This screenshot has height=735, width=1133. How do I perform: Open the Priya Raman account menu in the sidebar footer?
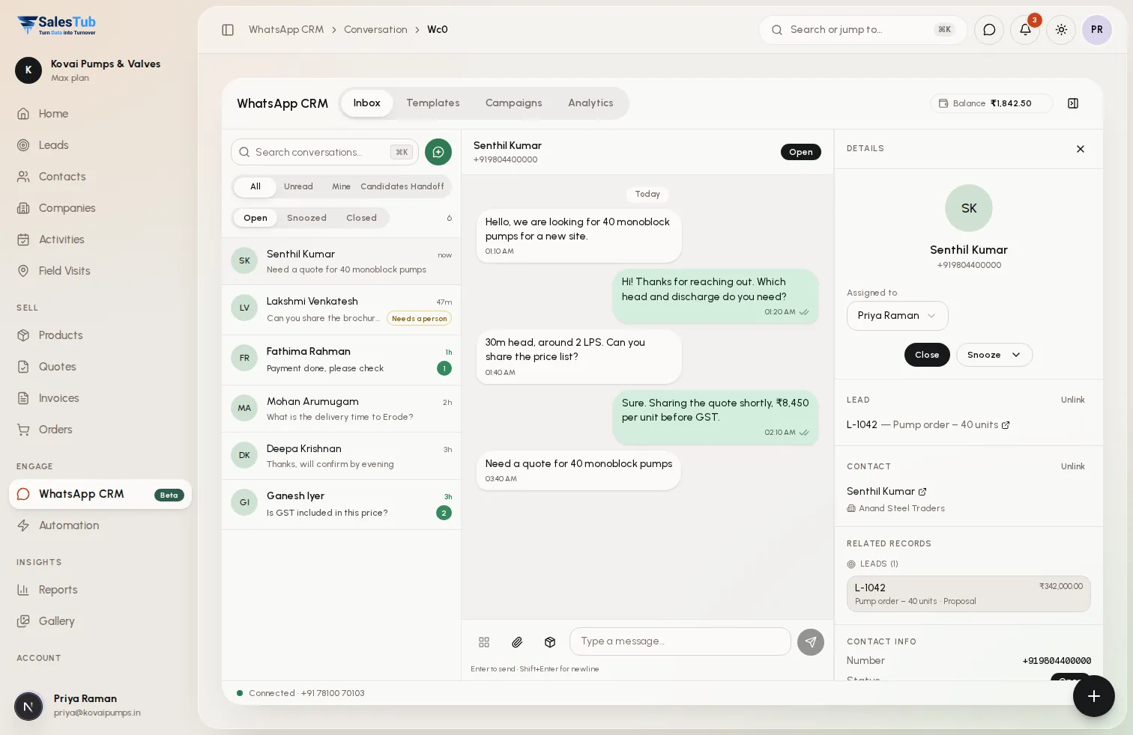(100, 705)
